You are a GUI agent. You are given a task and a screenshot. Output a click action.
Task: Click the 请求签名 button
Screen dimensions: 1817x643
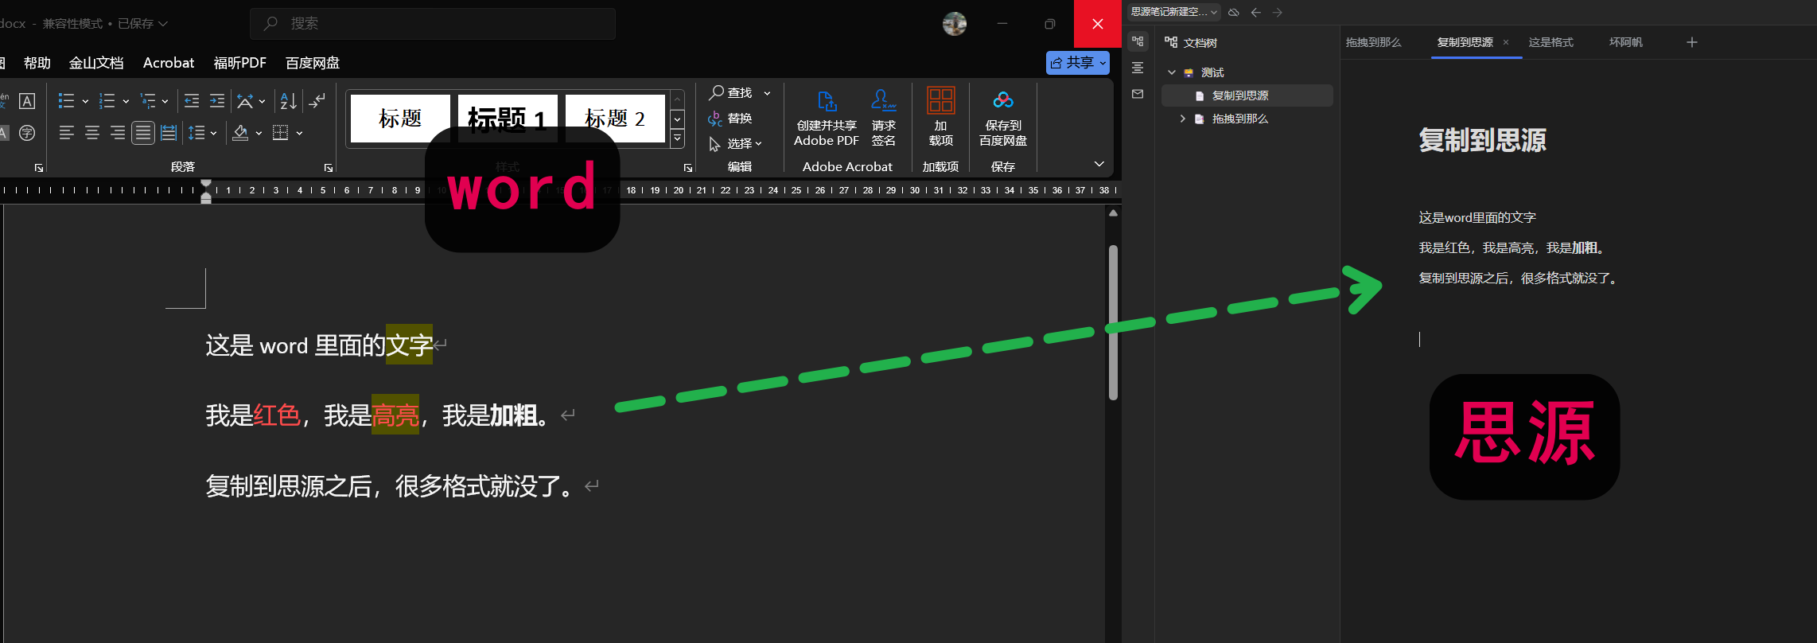884,118
